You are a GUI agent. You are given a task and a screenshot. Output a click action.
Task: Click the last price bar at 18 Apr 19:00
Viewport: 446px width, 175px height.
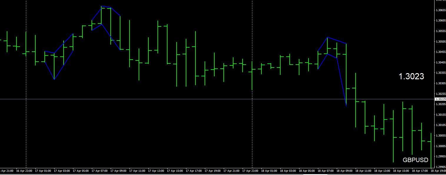(x=431, y=150)
